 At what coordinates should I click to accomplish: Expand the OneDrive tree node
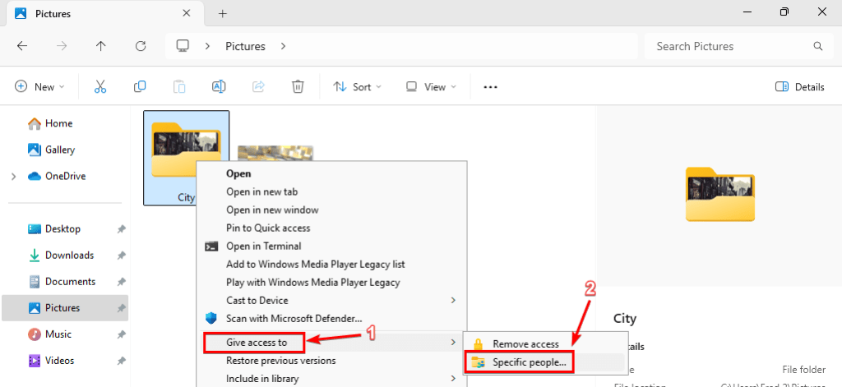(x=13, y=177)
